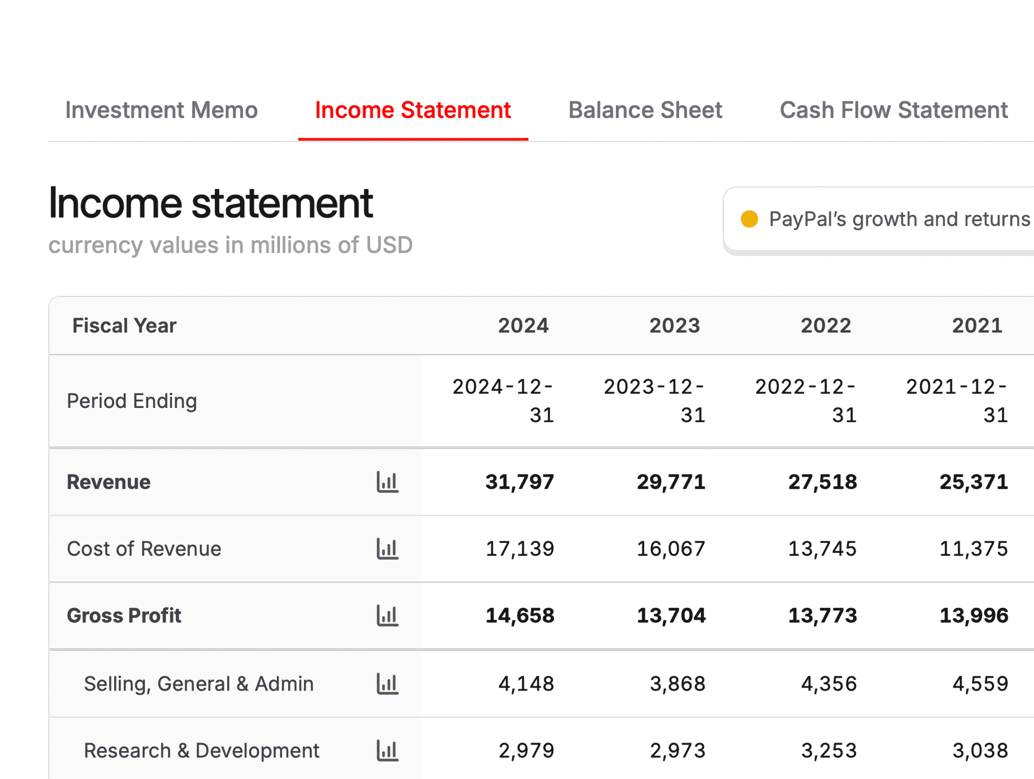Select the Gross Profit row label
The width and height of the screenshot is (1034, 779).
pos(124,616)
